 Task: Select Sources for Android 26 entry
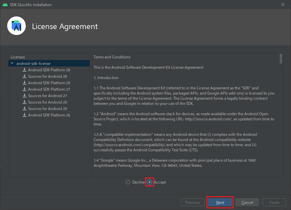click(x=47, y=102)
